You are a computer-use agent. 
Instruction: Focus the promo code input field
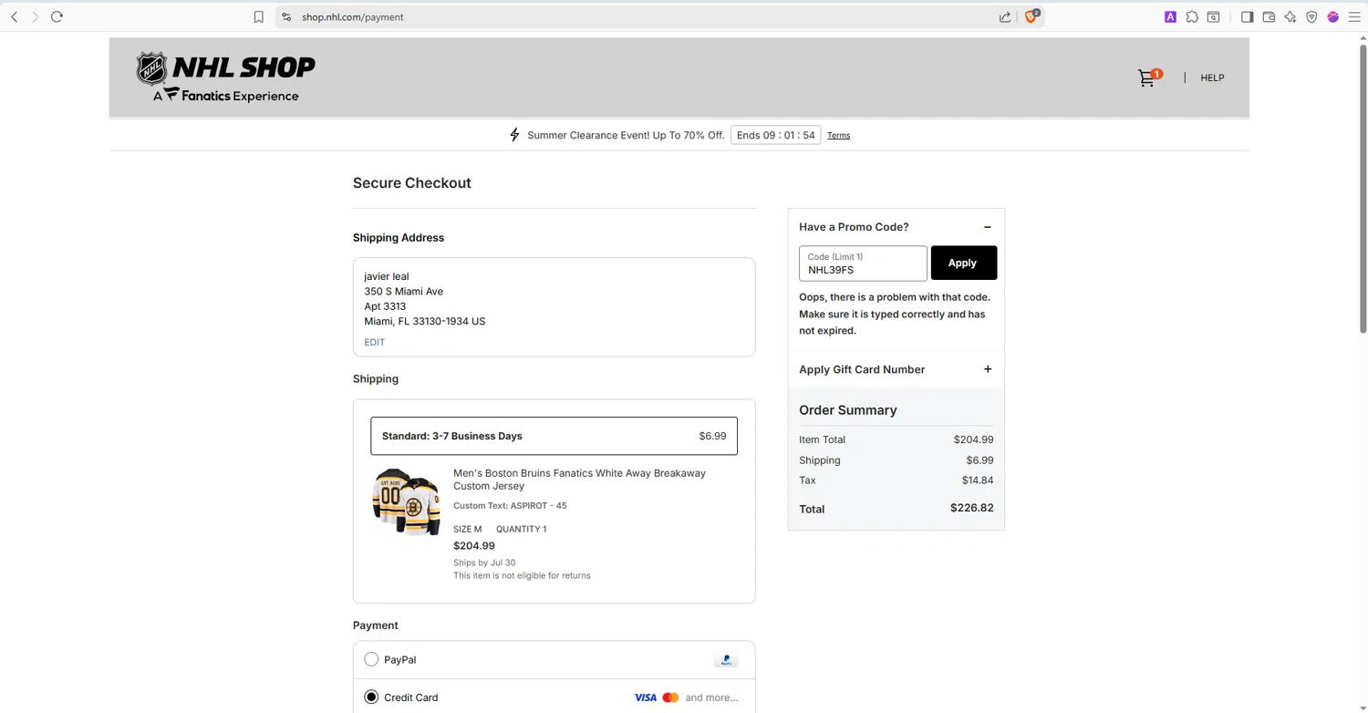click(863, 263)
